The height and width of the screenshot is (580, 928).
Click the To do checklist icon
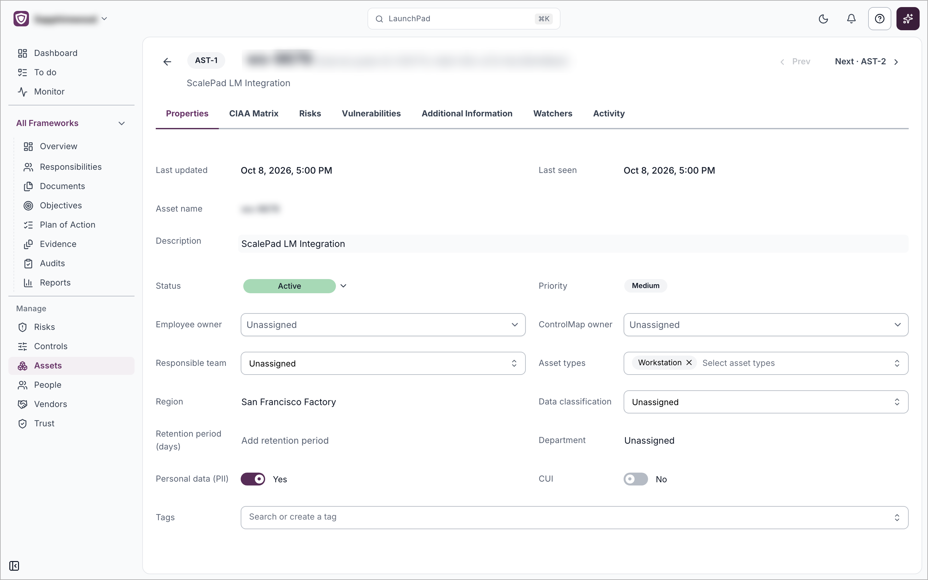22,73
